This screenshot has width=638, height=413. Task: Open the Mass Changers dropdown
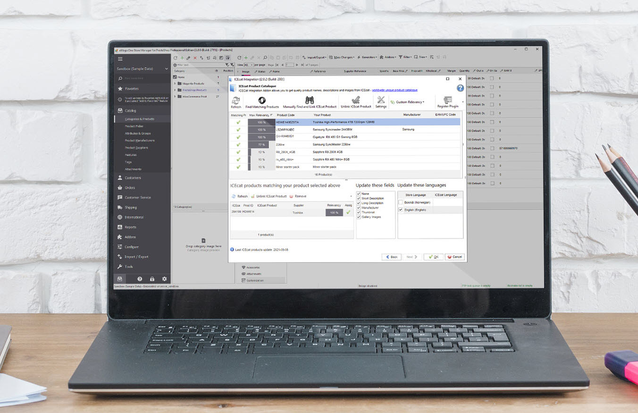pyautogui.click(x=342, y=58)
